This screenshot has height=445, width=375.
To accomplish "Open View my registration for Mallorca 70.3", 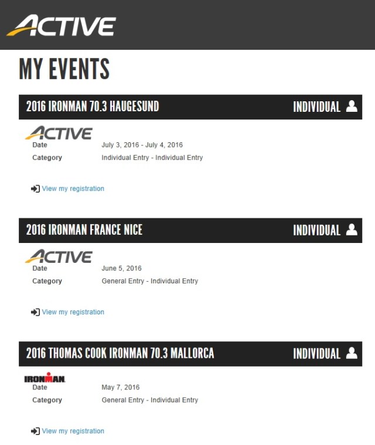I will (x=73, y=431).
